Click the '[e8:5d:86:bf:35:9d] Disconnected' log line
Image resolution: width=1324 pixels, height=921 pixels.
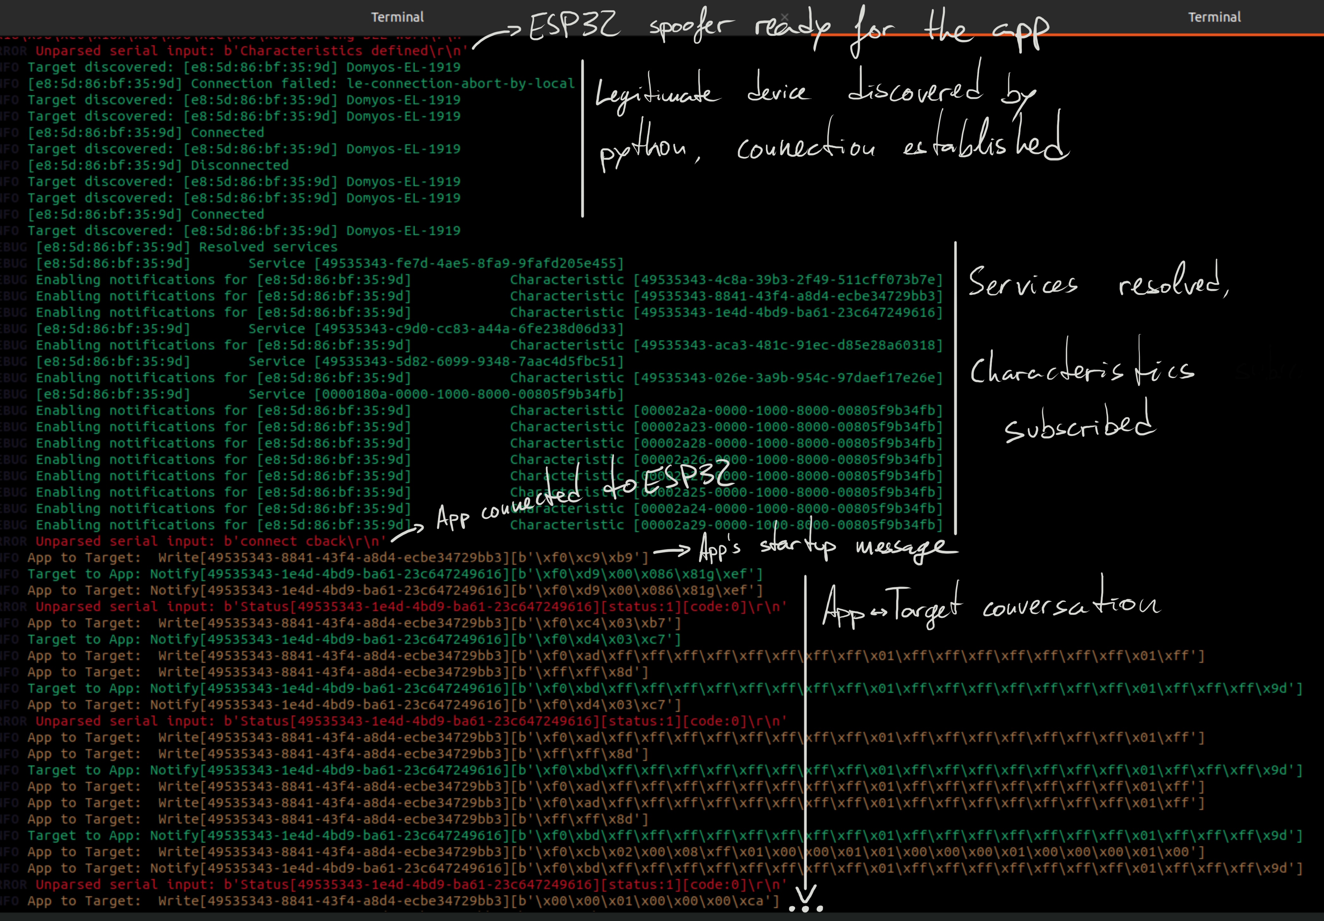tap(144, 165)
